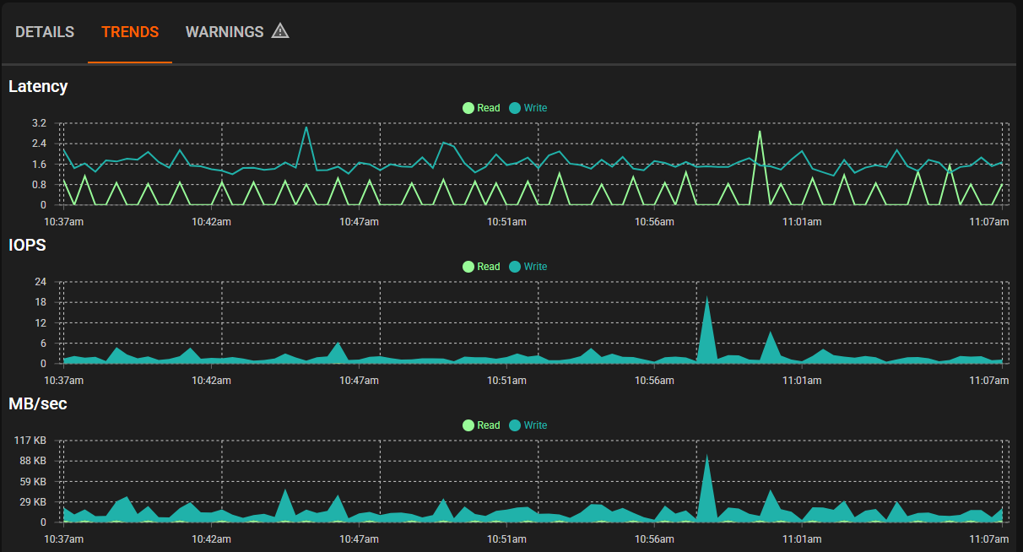
Task: Click the MB/sec chart heading
Action: (37, 403)
